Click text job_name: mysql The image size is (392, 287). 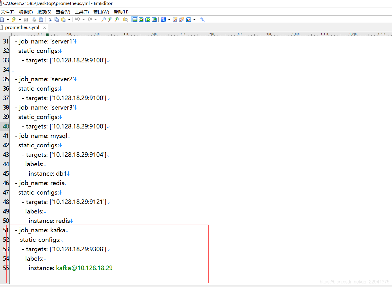43,136
